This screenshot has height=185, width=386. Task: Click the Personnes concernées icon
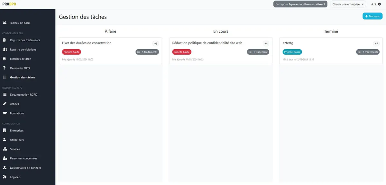tap(5, 158)
